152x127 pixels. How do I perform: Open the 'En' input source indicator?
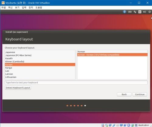tap(140, 12)
